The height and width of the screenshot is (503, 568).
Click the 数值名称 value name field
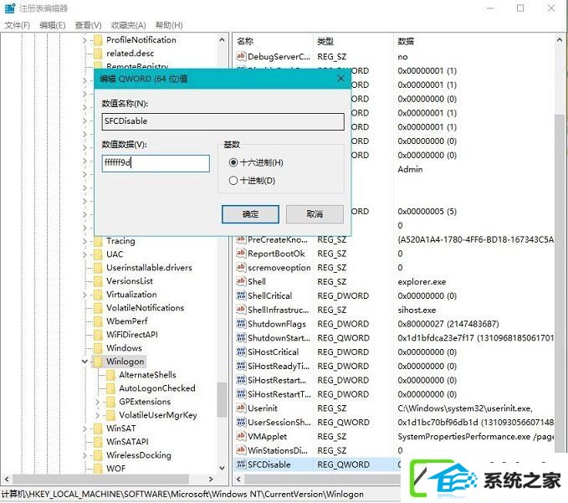tap(223, 121)
